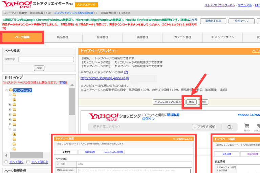
Task: Click the 販売商品数：410 text
Action: click(x=40, y=13)
